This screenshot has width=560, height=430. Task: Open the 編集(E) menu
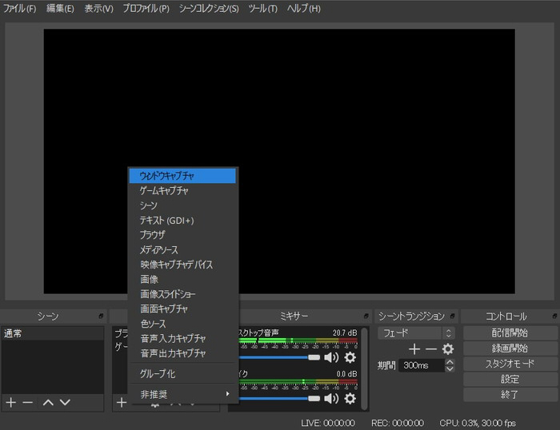click(x=60, y=9)
